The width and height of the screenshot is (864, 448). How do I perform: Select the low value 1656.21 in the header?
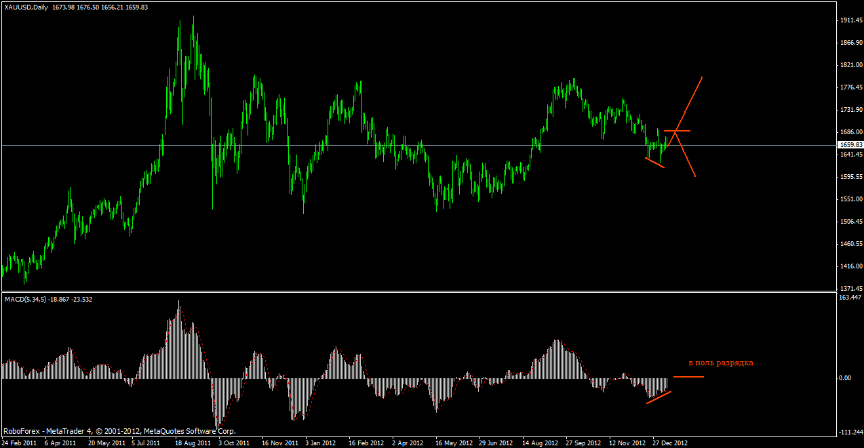tap(113, 7)
